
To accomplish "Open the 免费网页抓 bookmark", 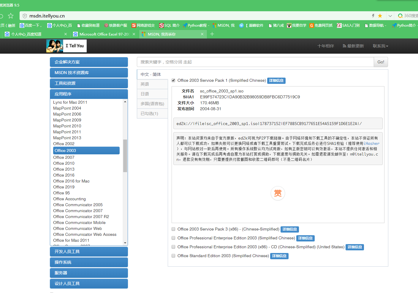I will pos(321,25).
